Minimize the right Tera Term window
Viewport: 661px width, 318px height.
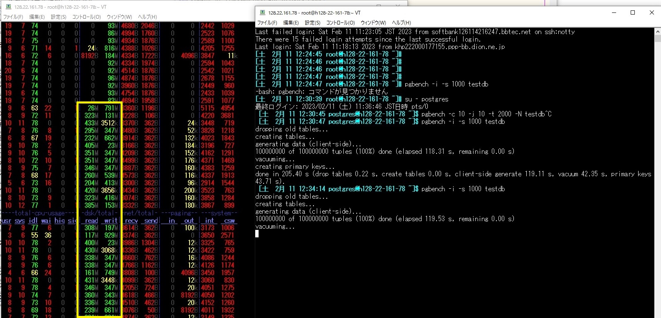tap(614, 12)
